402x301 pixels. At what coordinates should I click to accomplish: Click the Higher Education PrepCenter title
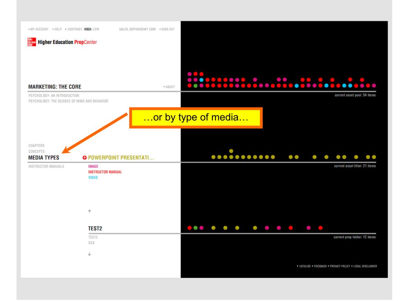pyautogui.click(x=68, y=42)
